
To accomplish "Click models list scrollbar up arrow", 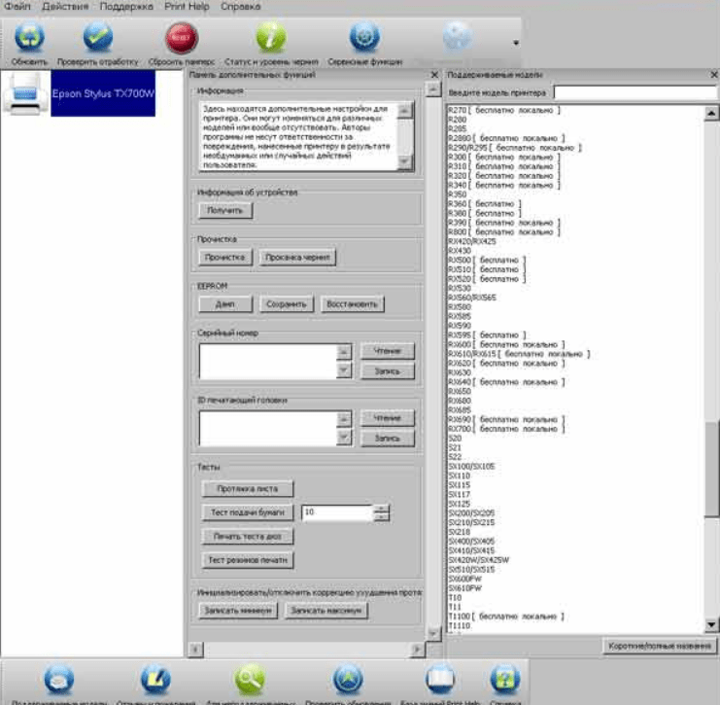I will 711,113.
